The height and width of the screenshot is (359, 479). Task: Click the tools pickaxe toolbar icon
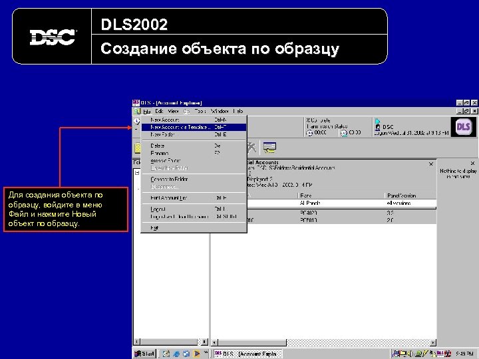tap(251, 148)
